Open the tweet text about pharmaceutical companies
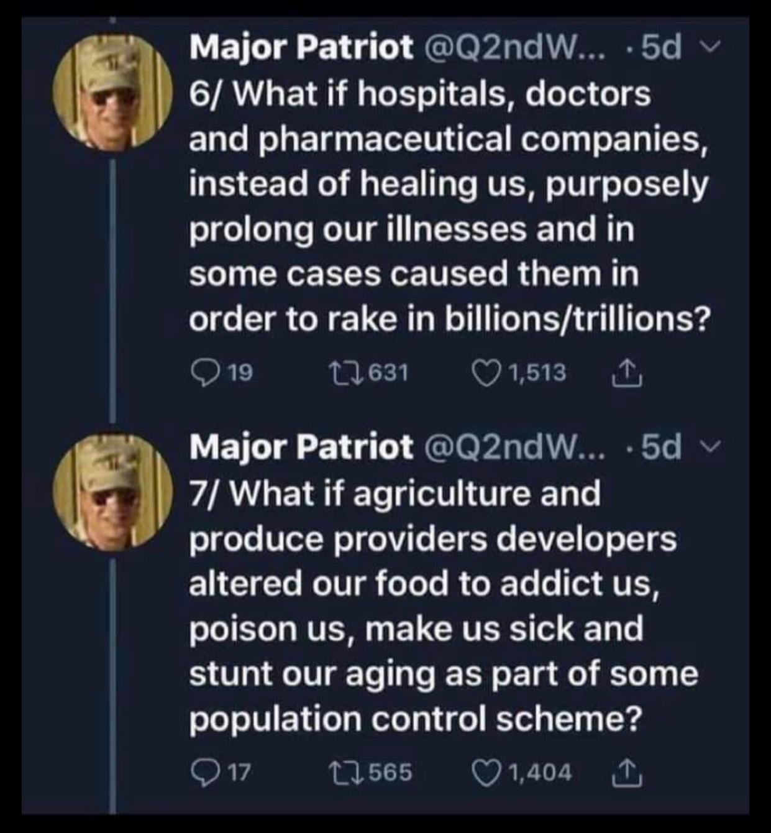Screen dimensions: 771x833 click(447, 205)
